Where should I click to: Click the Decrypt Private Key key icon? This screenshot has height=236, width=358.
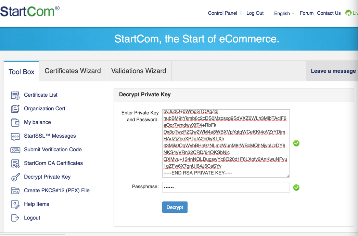coord(15,177)
